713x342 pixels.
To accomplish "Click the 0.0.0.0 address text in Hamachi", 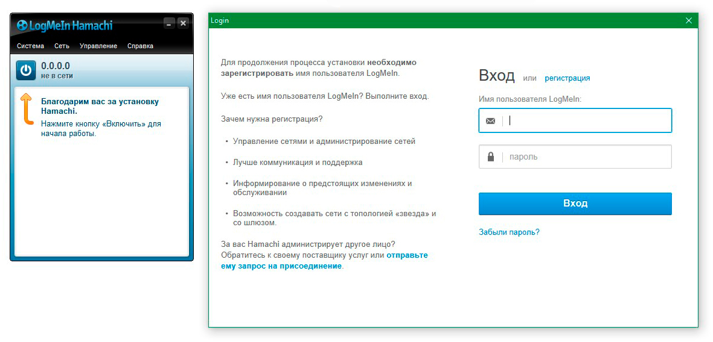I will (x=56, y=66).
